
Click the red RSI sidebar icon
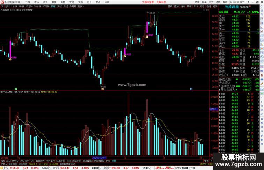pyautogui.click(x=262, y=71)
